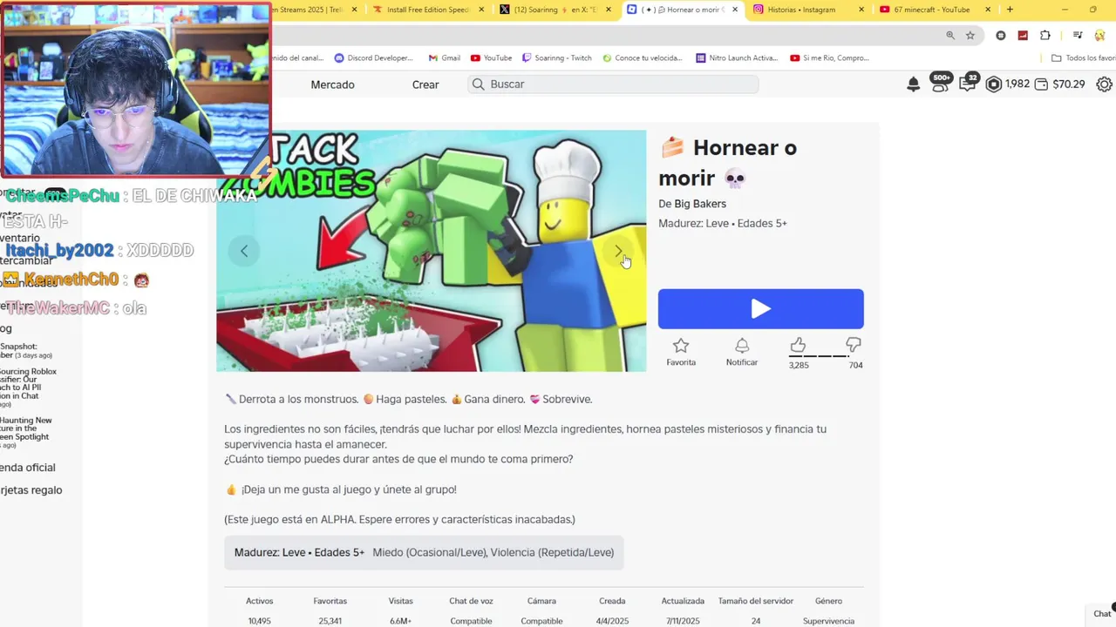The height and width of the screenshot is (627, 1116).
Task: Toggle Favorita star for this game
Action: point(681,352)
